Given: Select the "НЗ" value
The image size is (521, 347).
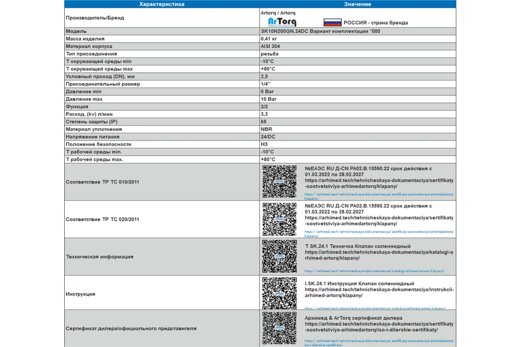Looking at the screenshot, I should (264, 144).
